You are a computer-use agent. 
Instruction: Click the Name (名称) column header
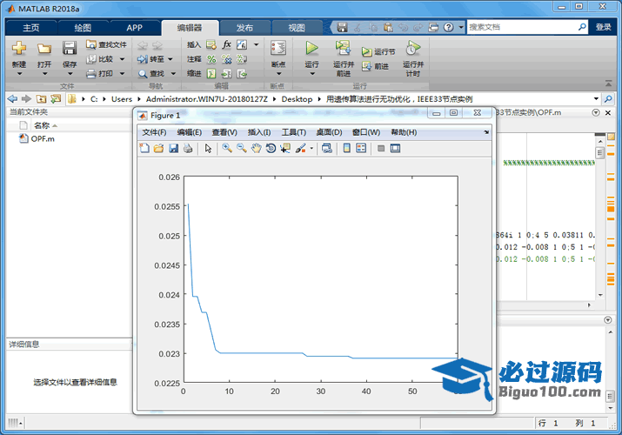pyautogui.click(x=42, y=125)
